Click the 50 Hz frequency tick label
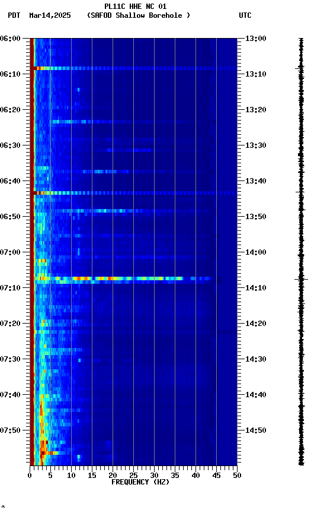 [x=238, y=476]
